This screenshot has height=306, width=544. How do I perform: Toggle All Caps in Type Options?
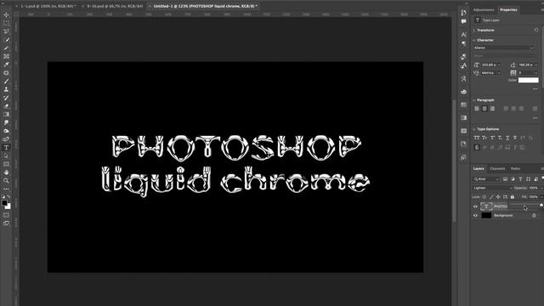(x=477, y=138)
